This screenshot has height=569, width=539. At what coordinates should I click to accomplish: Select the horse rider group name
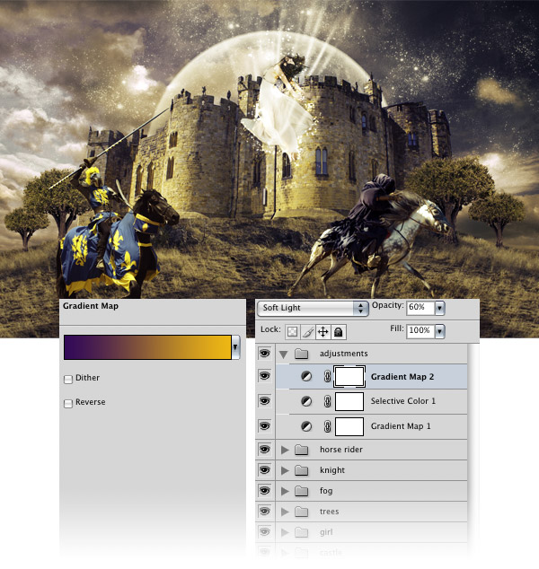point(341,450)
